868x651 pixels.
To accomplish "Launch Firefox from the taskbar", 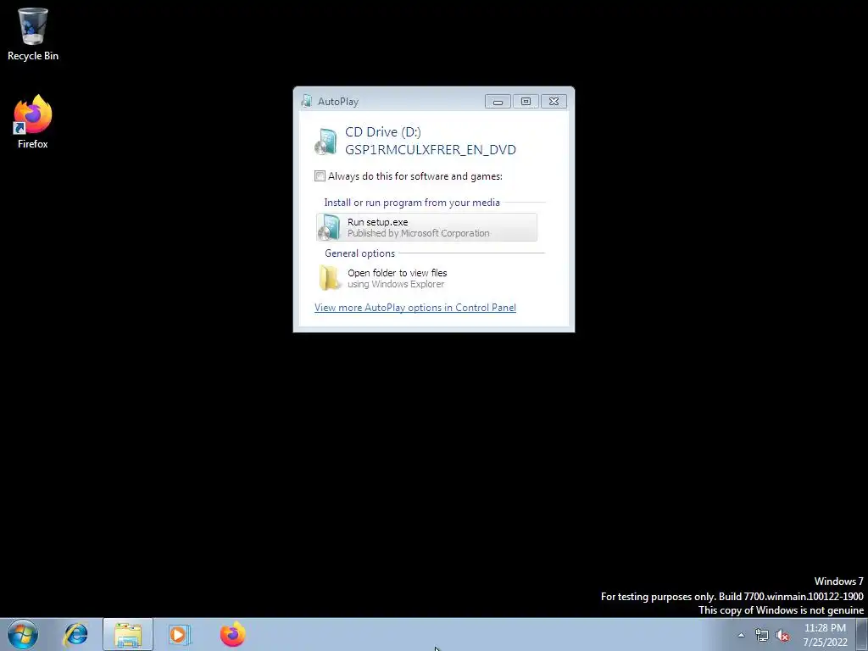I will [x=232, y=634].
